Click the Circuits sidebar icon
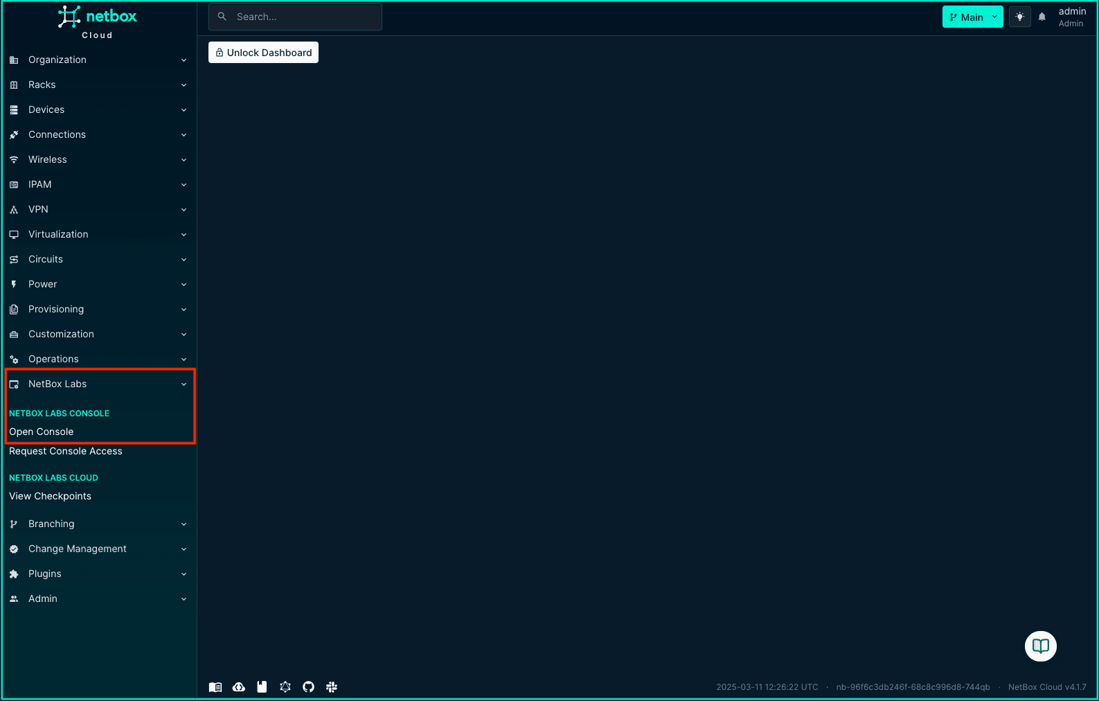This screenshot has height=701, width=1099. coord(14,260)
